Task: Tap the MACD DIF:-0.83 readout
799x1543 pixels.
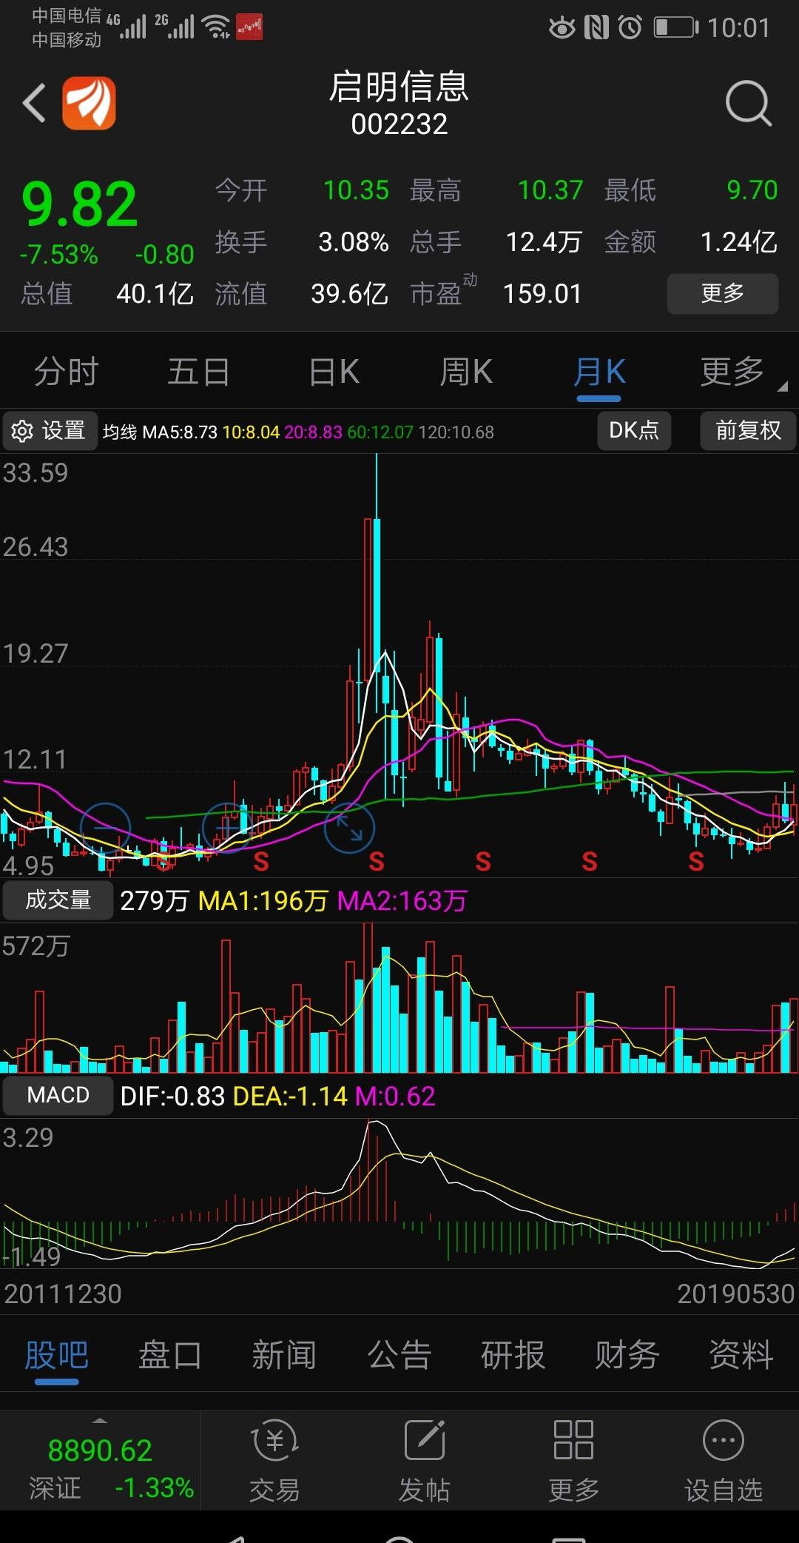Action: 172,1097
